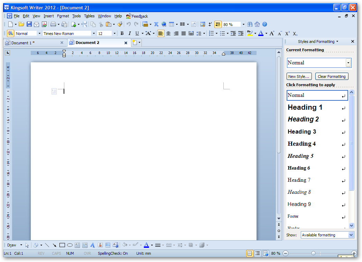This screenshot has height=262, width=362.
Task: Click the Copy icon
Action: (93, 24)
